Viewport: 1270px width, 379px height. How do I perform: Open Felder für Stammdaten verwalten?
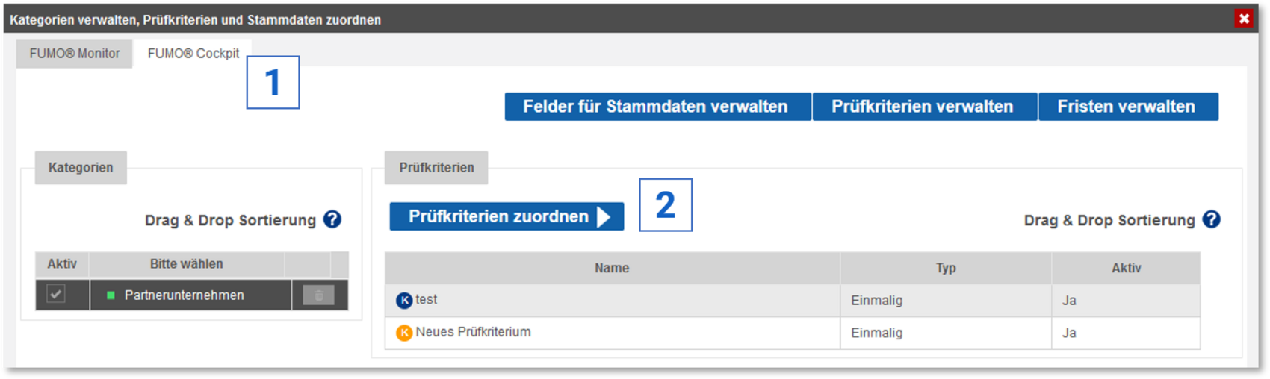pyautogui.click(x=656, y=107)
